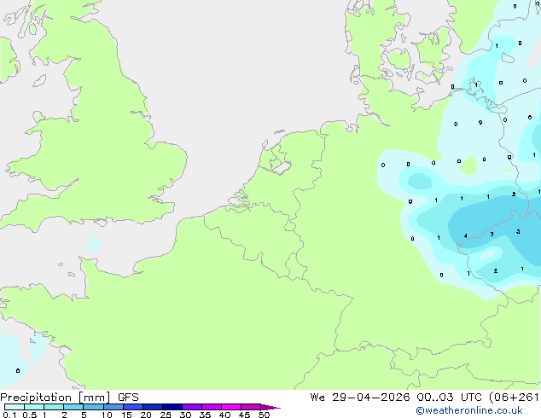The image size is (541, 418).
Task: Pick the 10–15 mm legend color swatch
Action: click(x=113, y=407)
